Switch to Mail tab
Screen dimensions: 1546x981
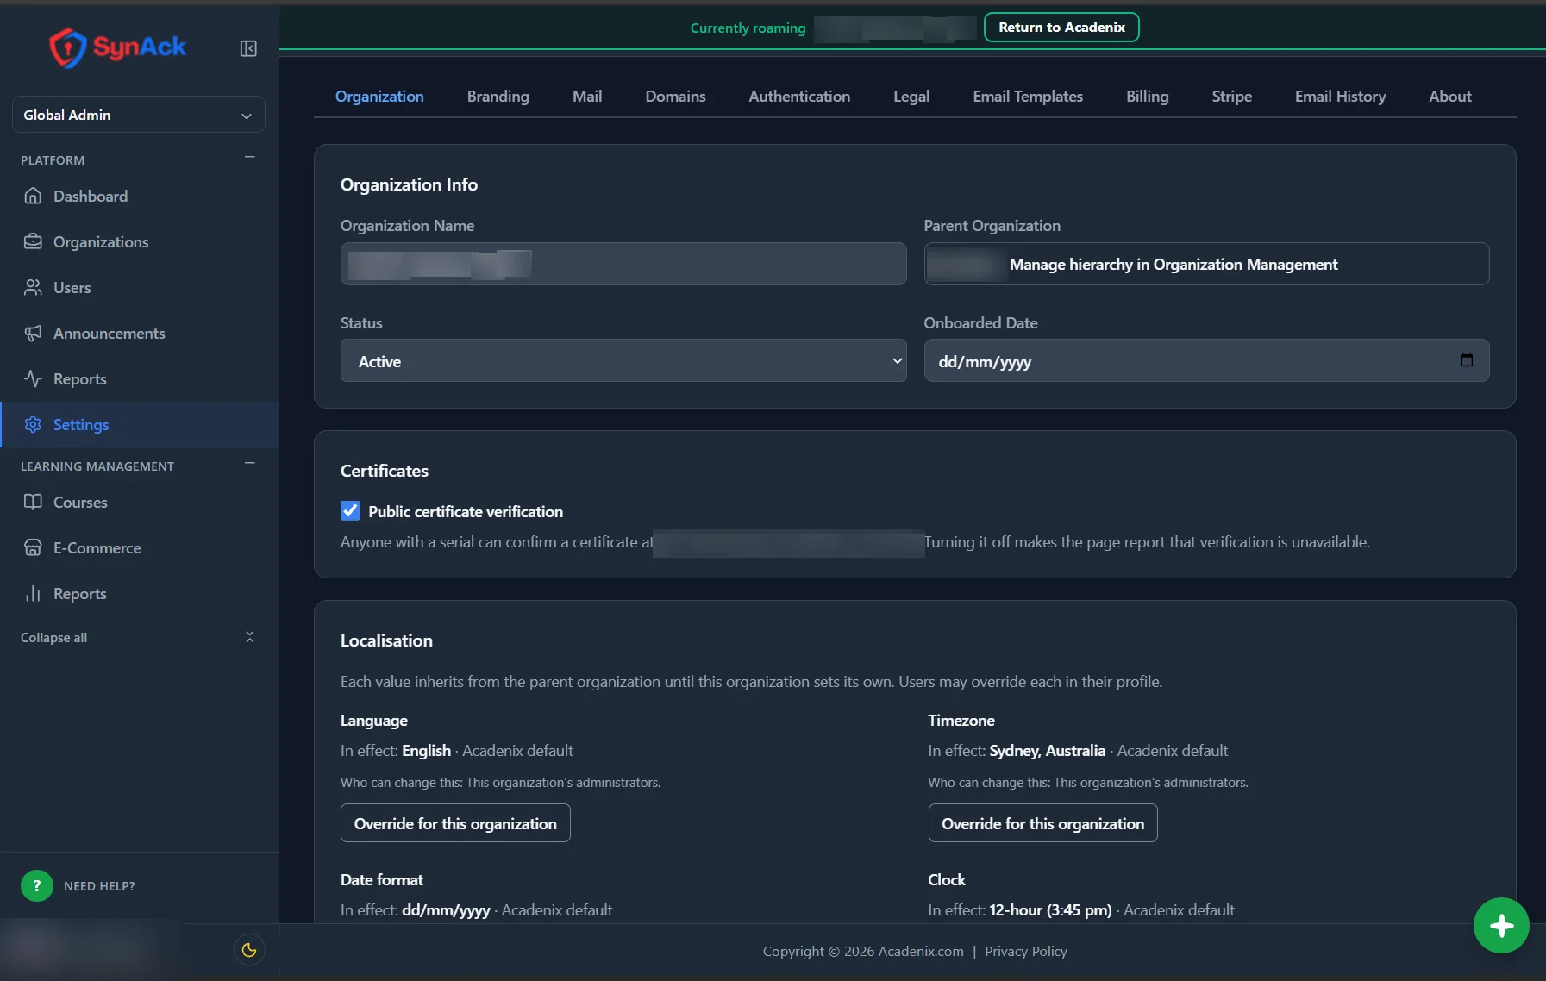[x=587, y=97]
